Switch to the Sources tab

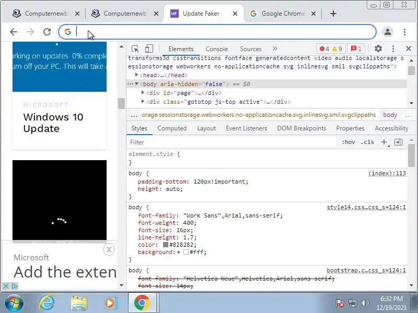pyautogui.click(x=251, y=49)
